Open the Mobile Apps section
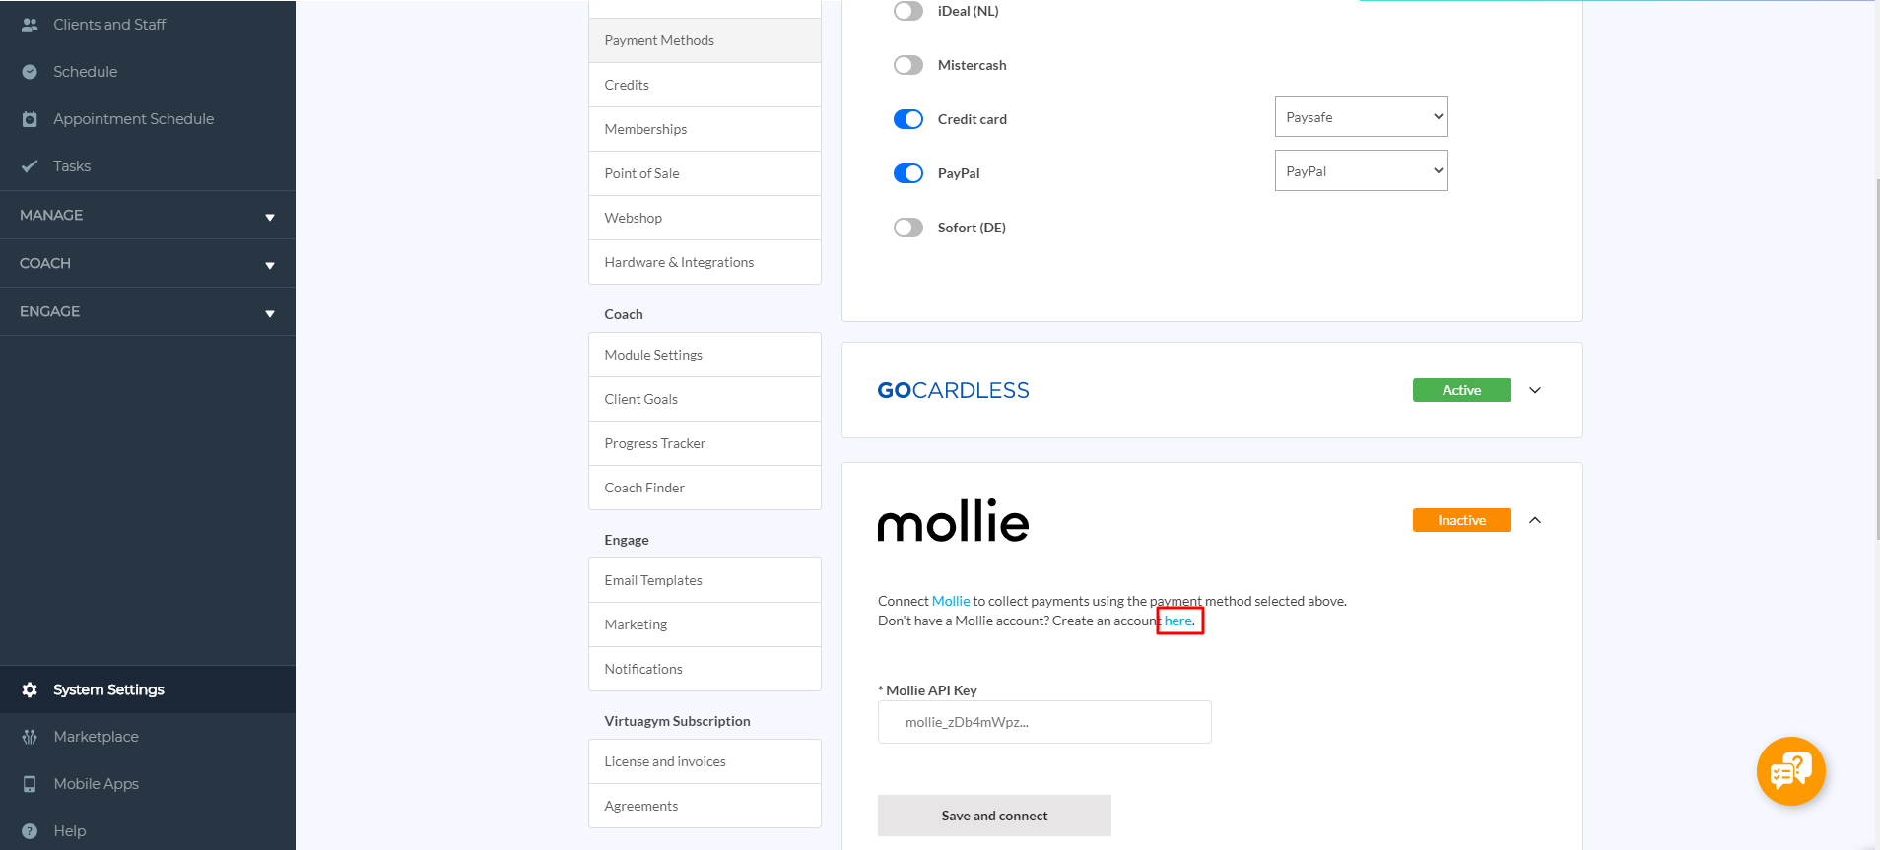 pyautogui.click(x=31, y=783)
